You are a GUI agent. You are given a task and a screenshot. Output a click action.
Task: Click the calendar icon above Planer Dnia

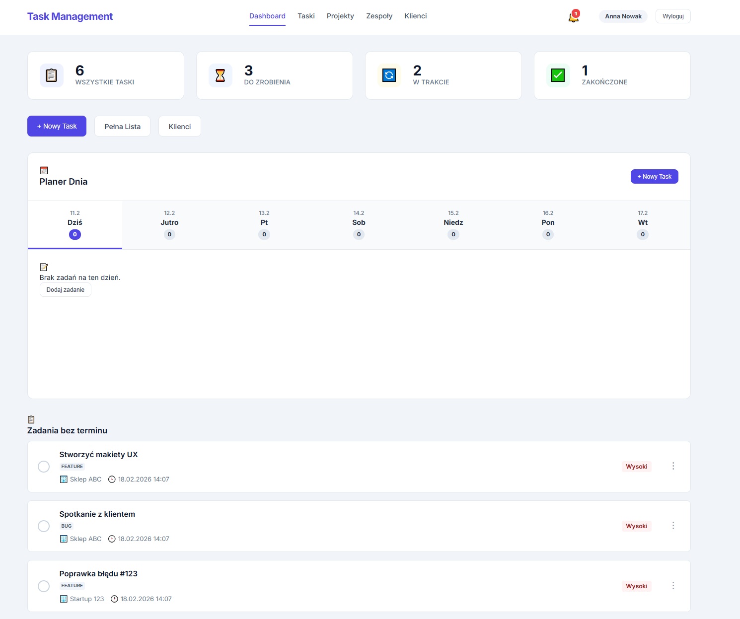point(44,170)
